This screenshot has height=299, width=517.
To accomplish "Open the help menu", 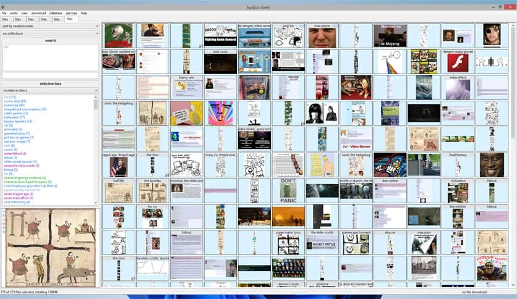I will (83, 13).
